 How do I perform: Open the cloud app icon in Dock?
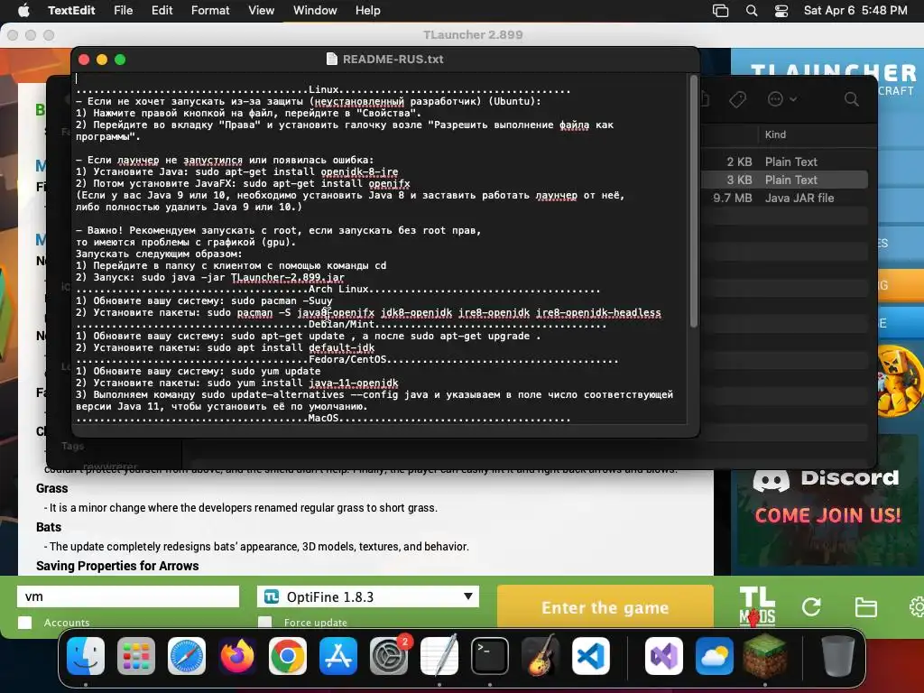click(715, 656)
